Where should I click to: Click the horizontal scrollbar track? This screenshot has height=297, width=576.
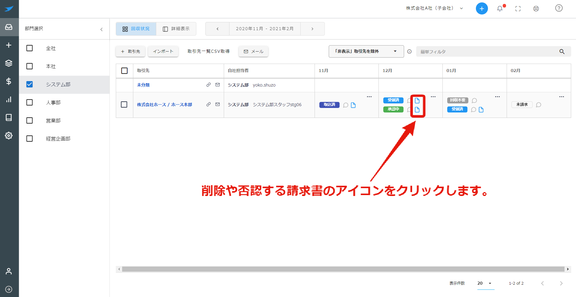click(x=343, y=269)
